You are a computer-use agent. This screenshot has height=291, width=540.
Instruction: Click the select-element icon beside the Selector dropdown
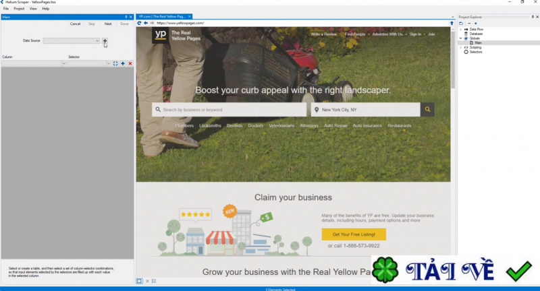(x=115, y=63)
